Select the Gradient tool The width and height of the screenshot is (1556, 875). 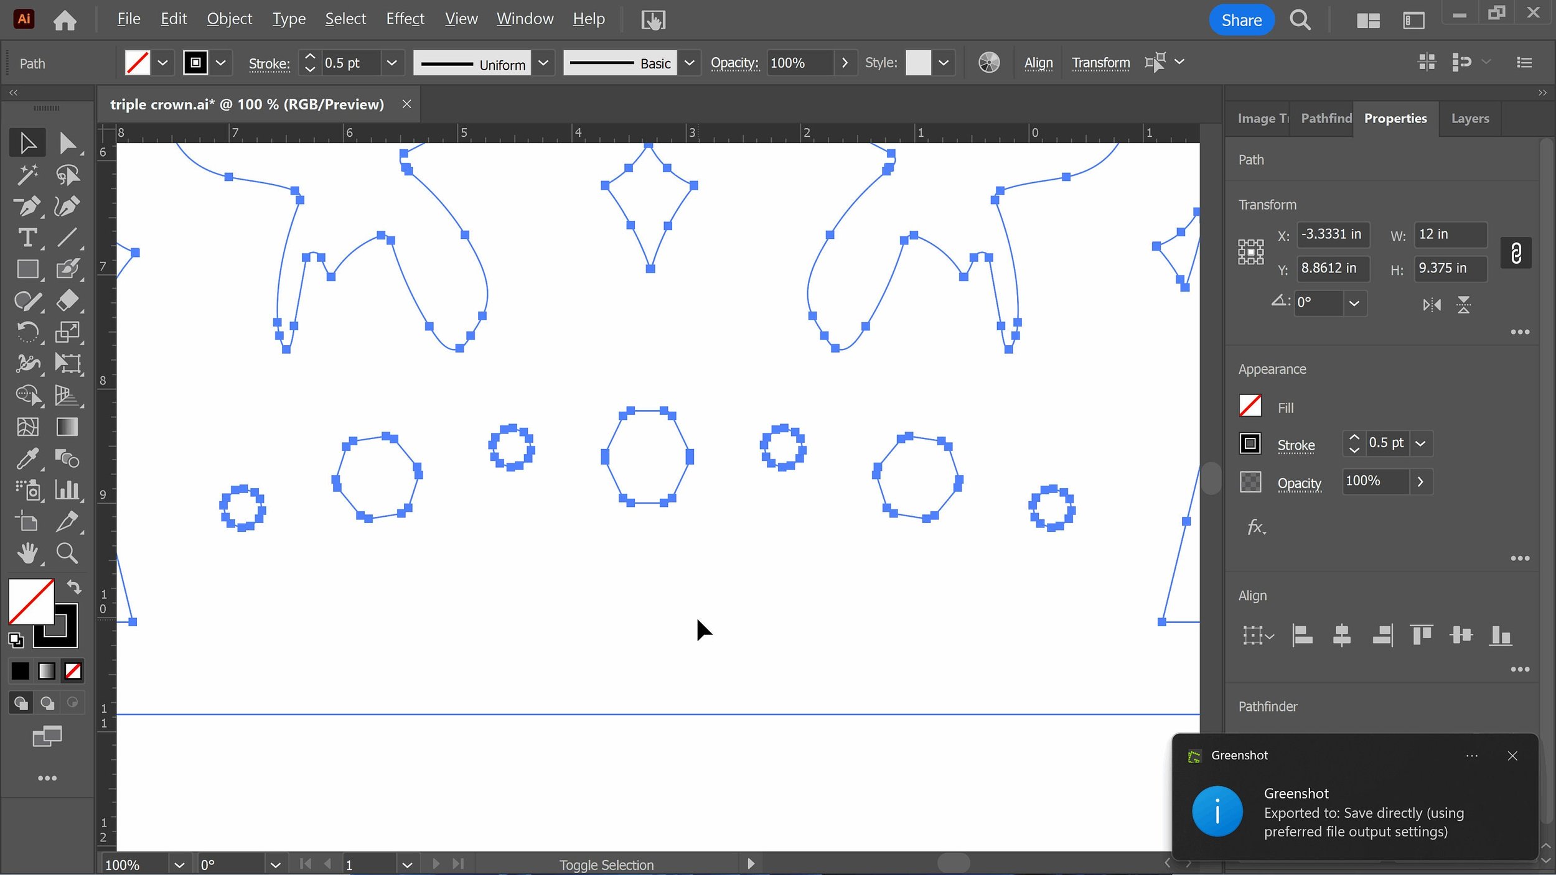point(67,427)
